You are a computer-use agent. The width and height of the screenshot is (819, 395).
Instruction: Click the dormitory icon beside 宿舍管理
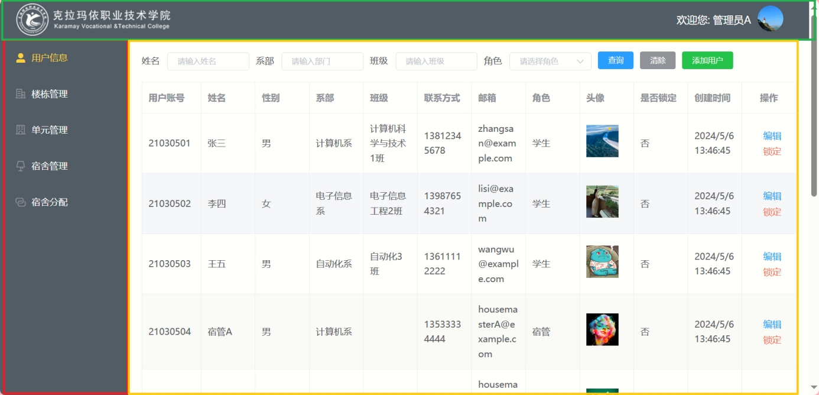pyautogui.click(x=21, y=166)
